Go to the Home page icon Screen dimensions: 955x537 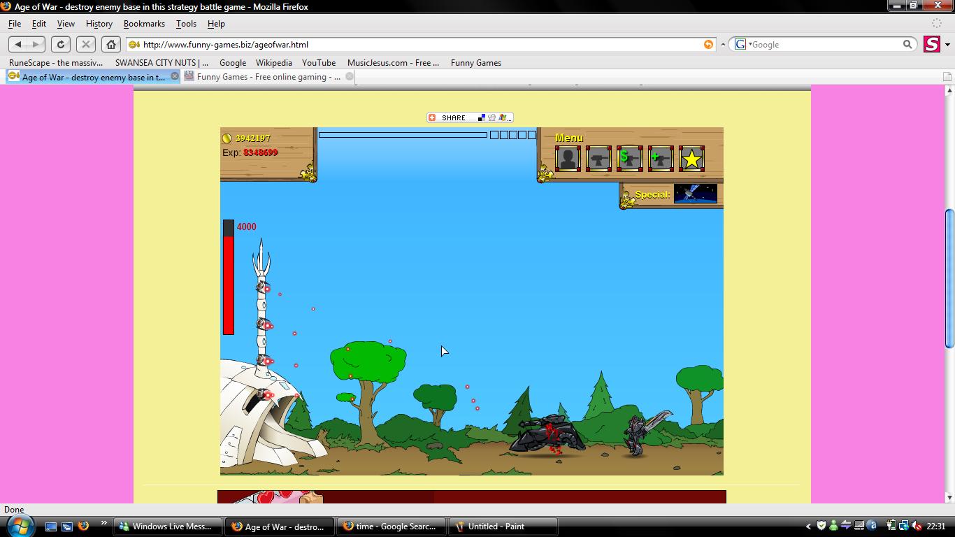point(110,44)
